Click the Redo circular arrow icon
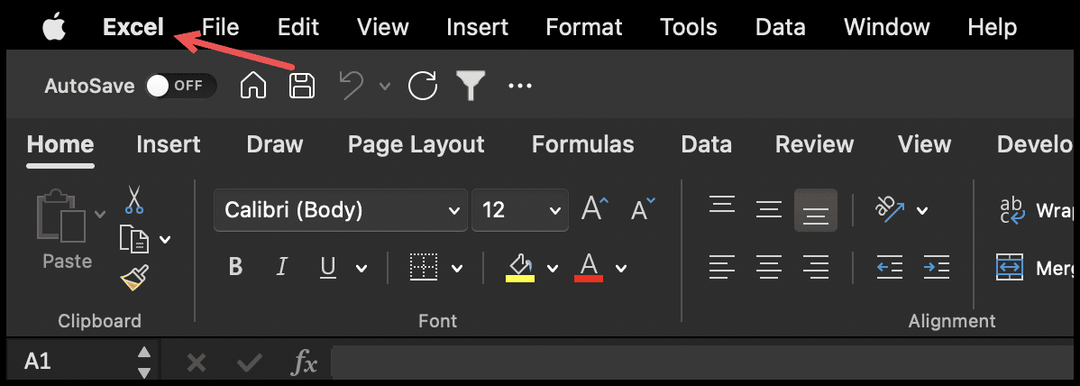 [x=422, y=87]
